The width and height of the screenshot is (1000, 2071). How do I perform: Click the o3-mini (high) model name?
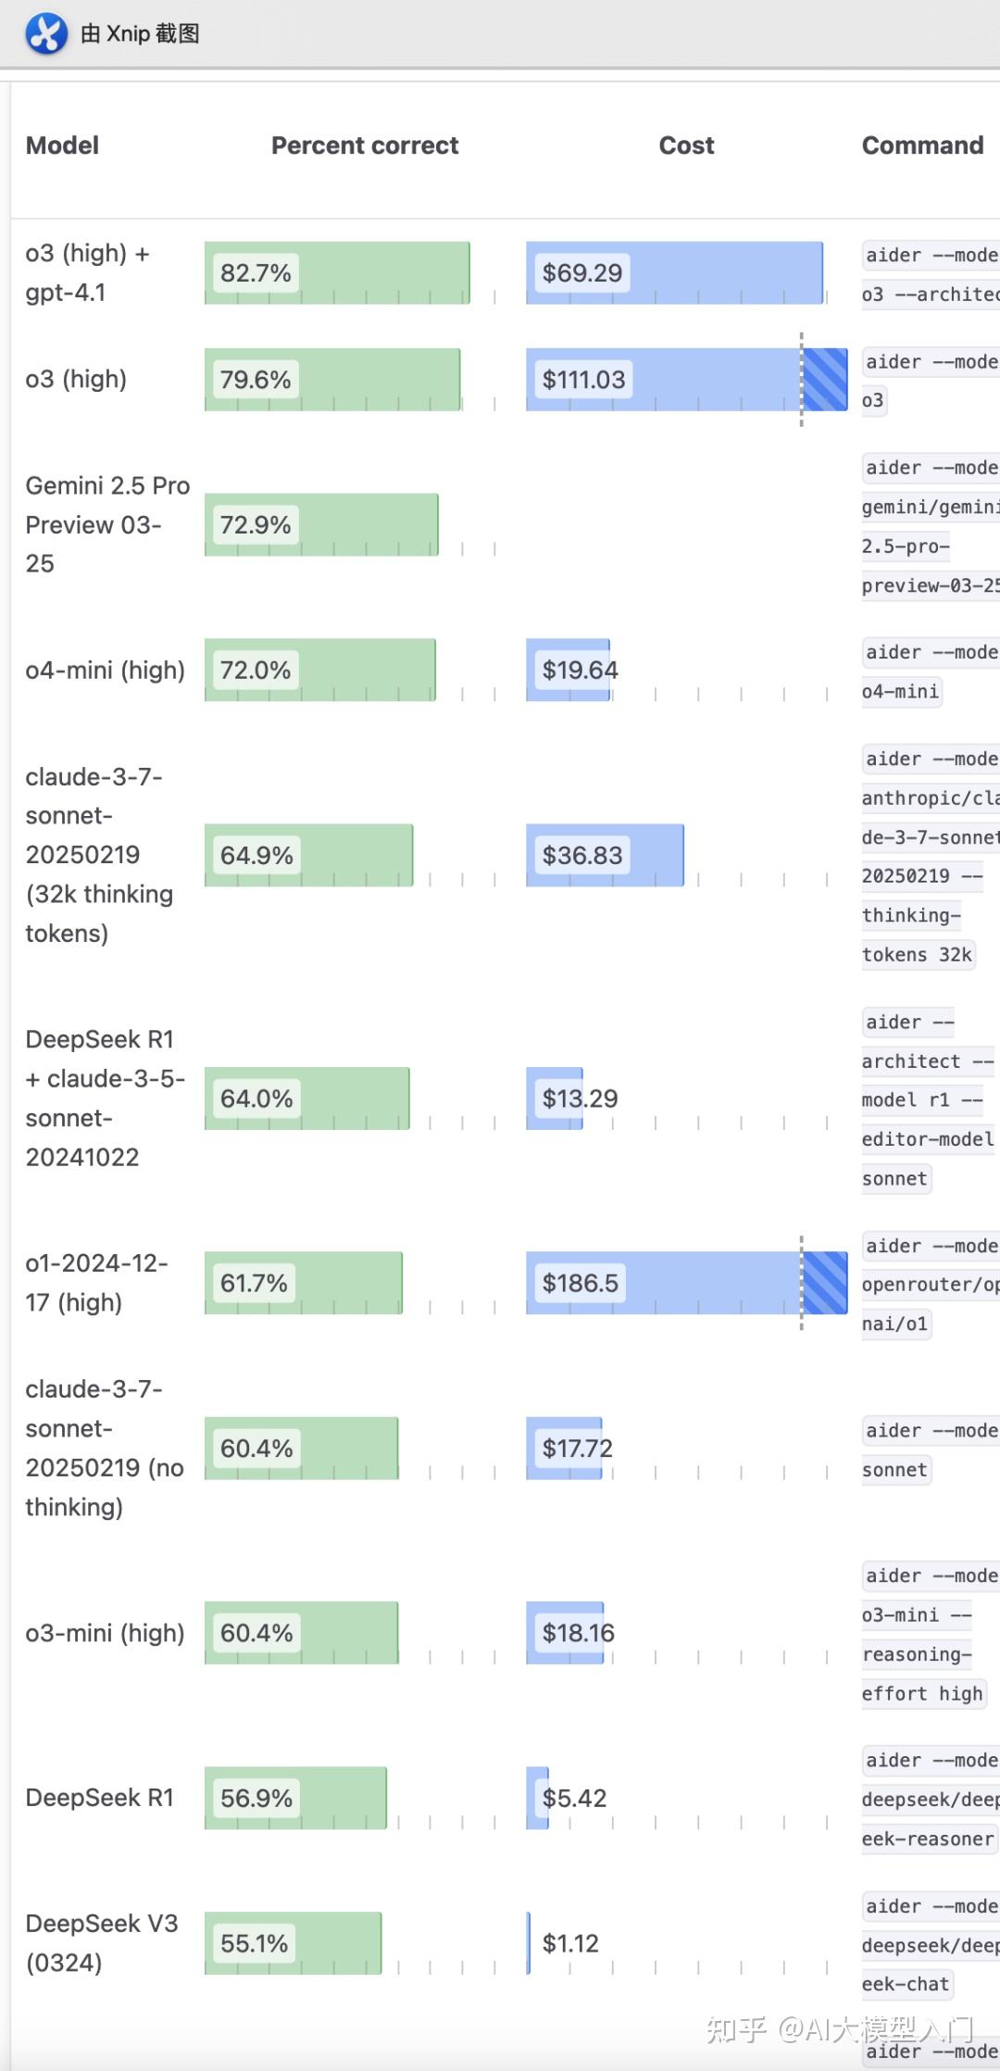(105, 1633)
